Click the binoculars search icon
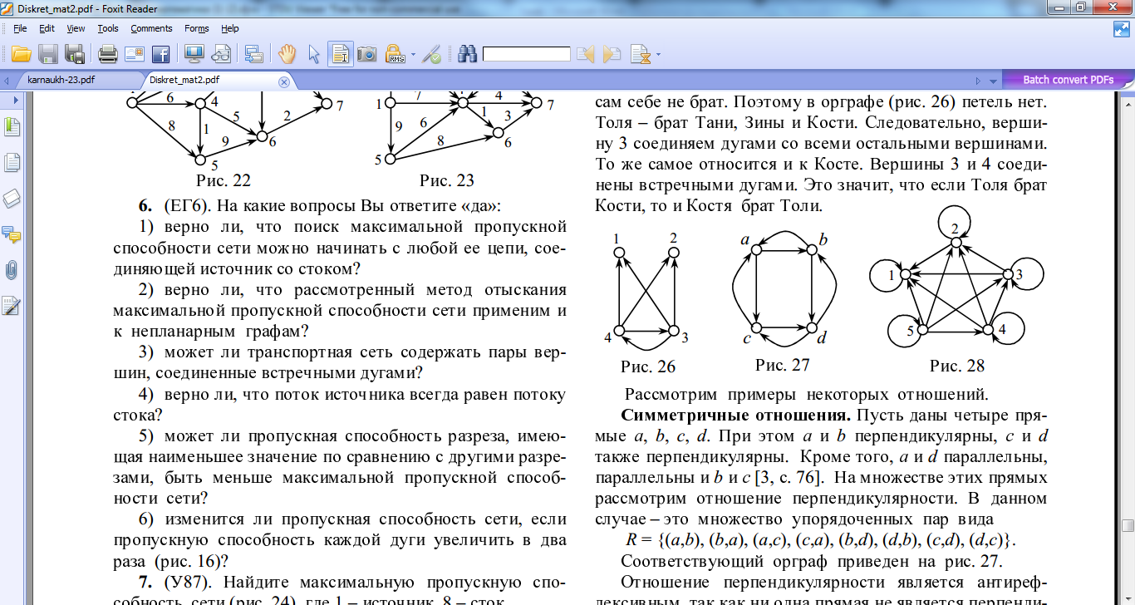 point(467,55)
